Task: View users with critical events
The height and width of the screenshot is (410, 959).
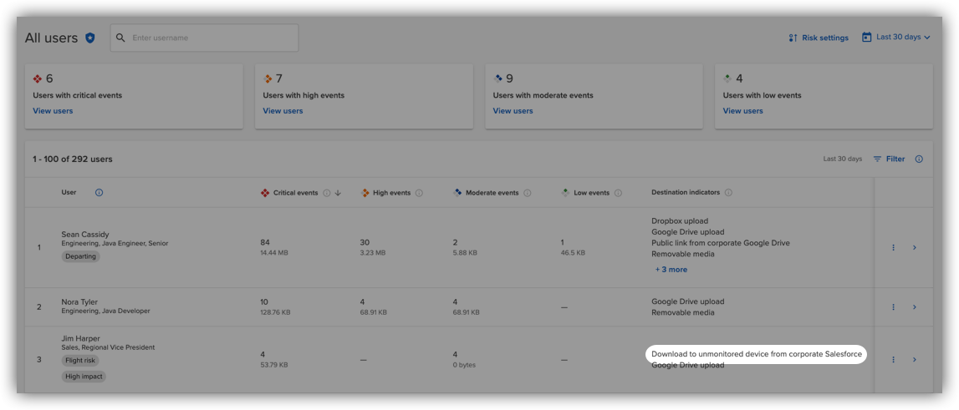Action: 53,111
